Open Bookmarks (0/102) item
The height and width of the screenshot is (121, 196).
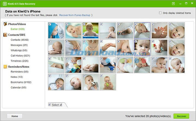coord(21,82)
